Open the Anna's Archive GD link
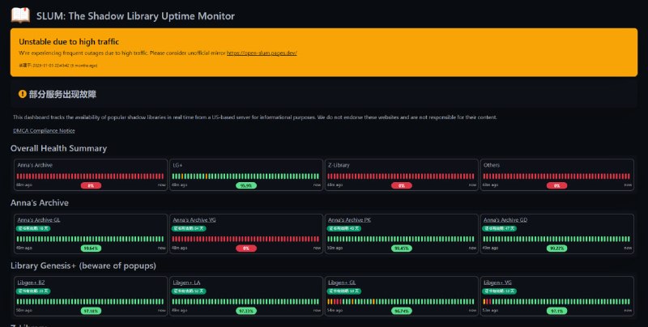The image size is (648, 327). (505, 219)
